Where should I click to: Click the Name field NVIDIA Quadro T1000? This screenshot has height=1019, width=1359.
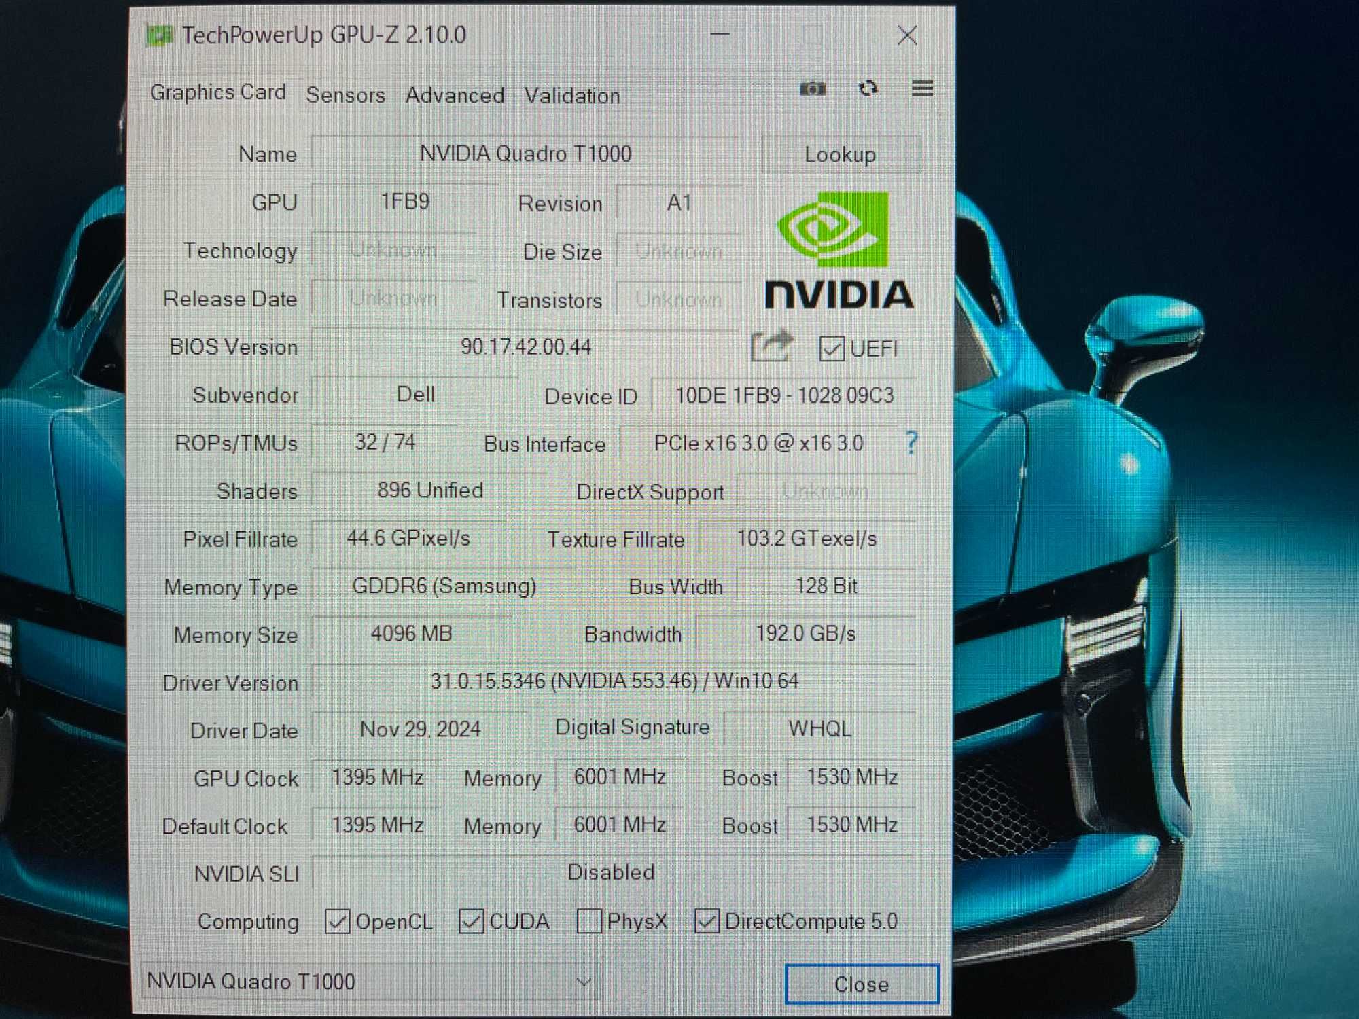pyautogui.click(x=525, y=154)
